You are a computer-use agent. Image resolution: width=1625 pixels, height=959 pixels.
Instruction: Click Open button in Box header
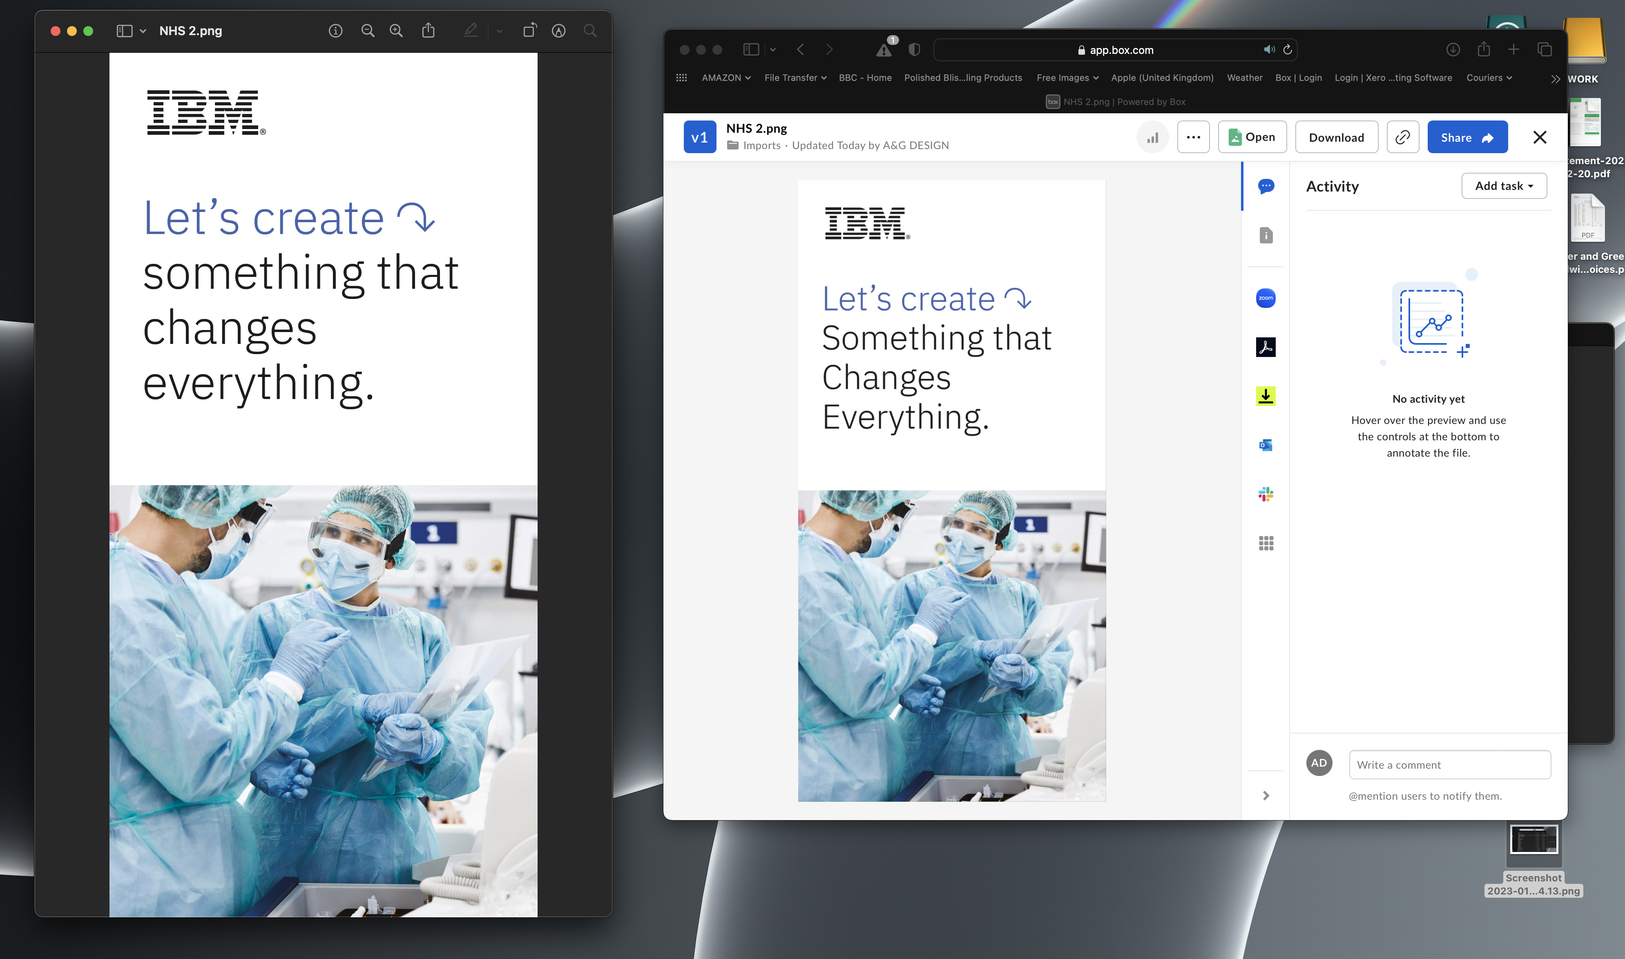[x=1252, y=137]
